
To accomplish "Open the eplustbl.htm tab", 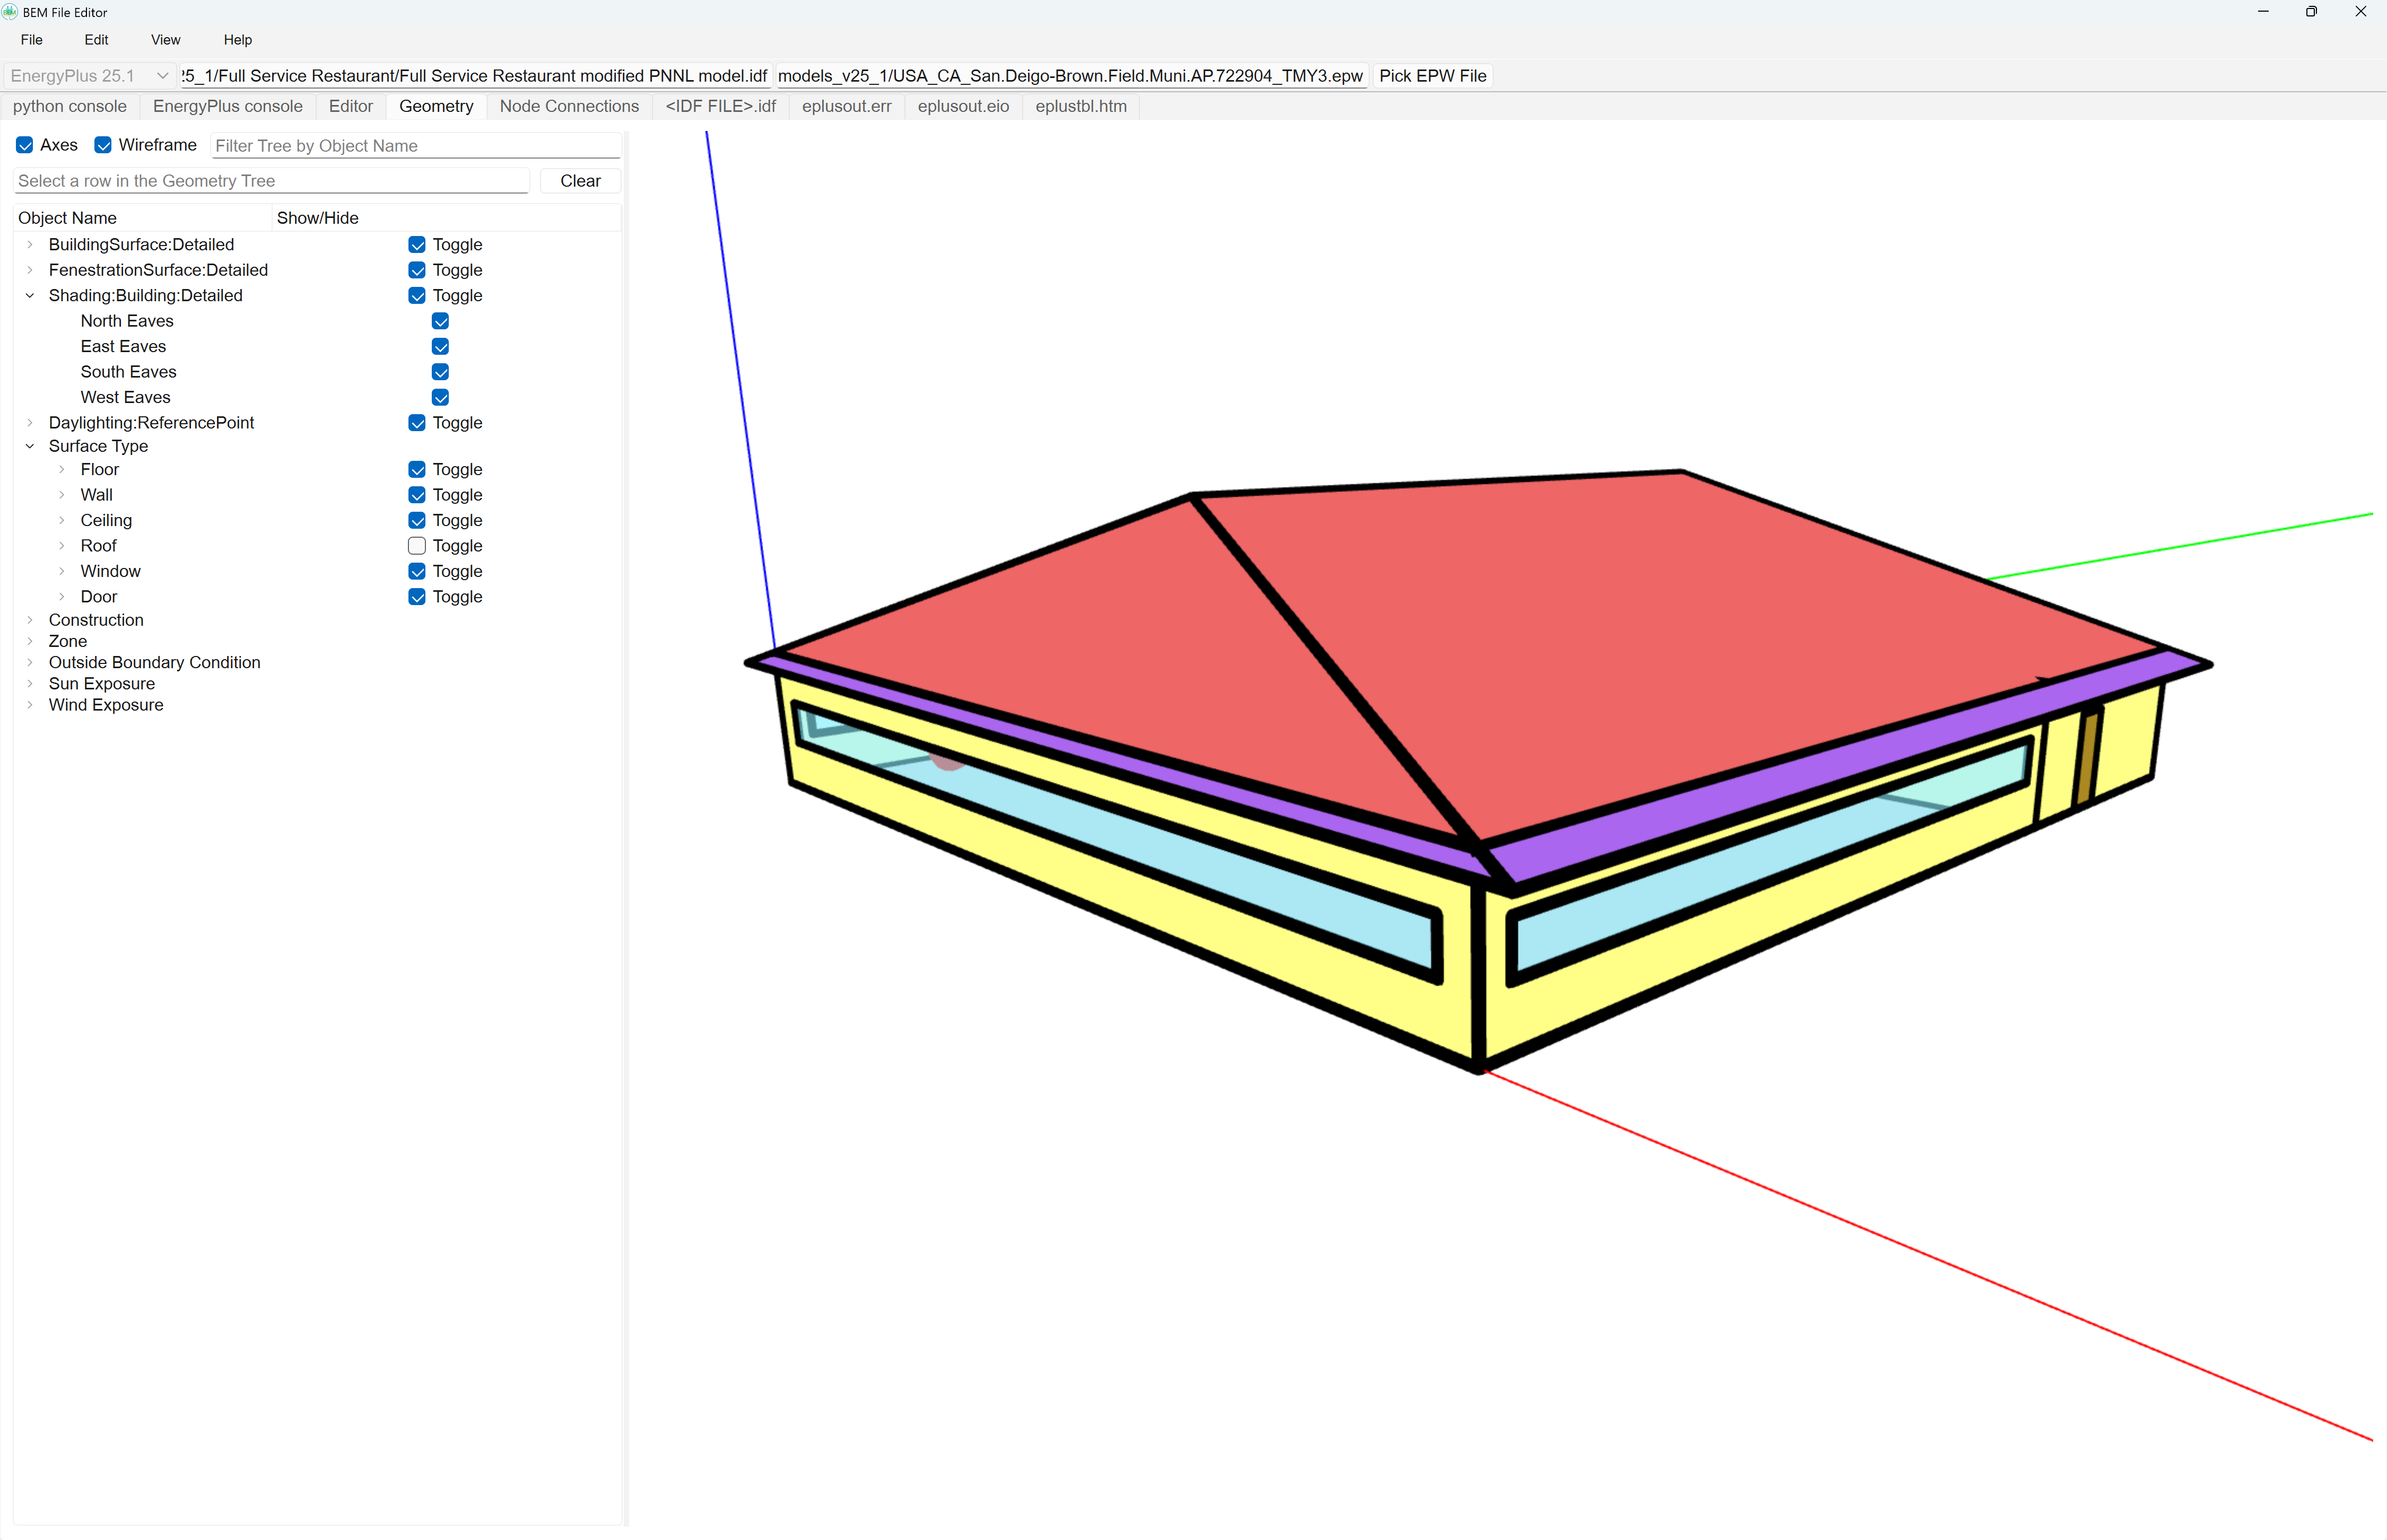I will coord(1081,106).
